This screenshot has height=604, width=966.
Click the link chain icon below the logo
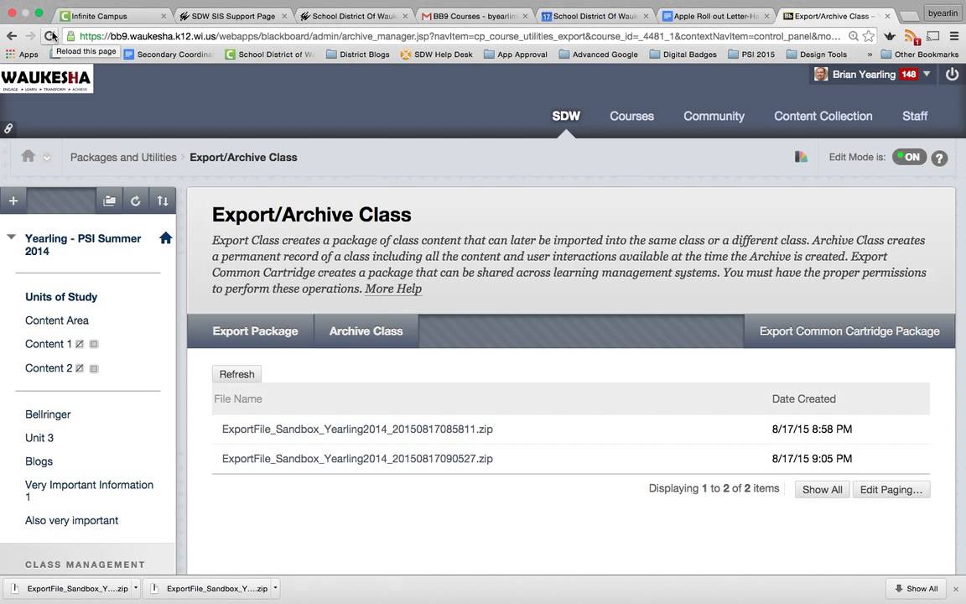tap(8, 128)
